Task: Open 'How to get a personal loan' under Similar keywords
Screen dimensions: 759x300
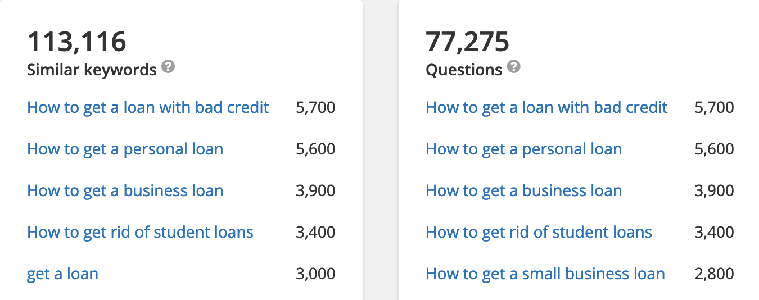Action: [125, 149]
